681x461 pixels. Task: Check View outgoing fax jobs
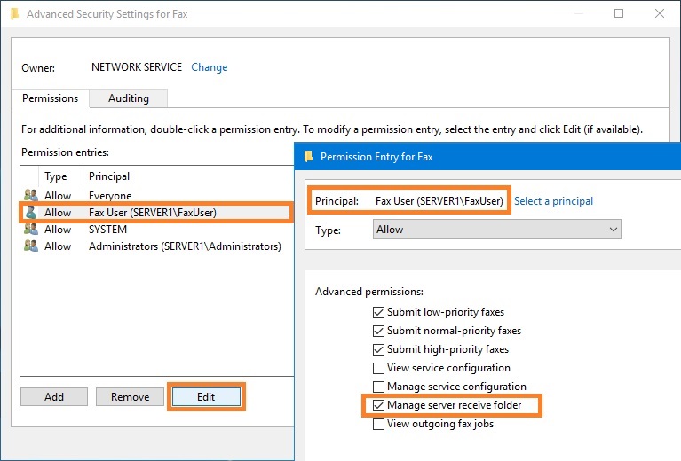point(379,424)
